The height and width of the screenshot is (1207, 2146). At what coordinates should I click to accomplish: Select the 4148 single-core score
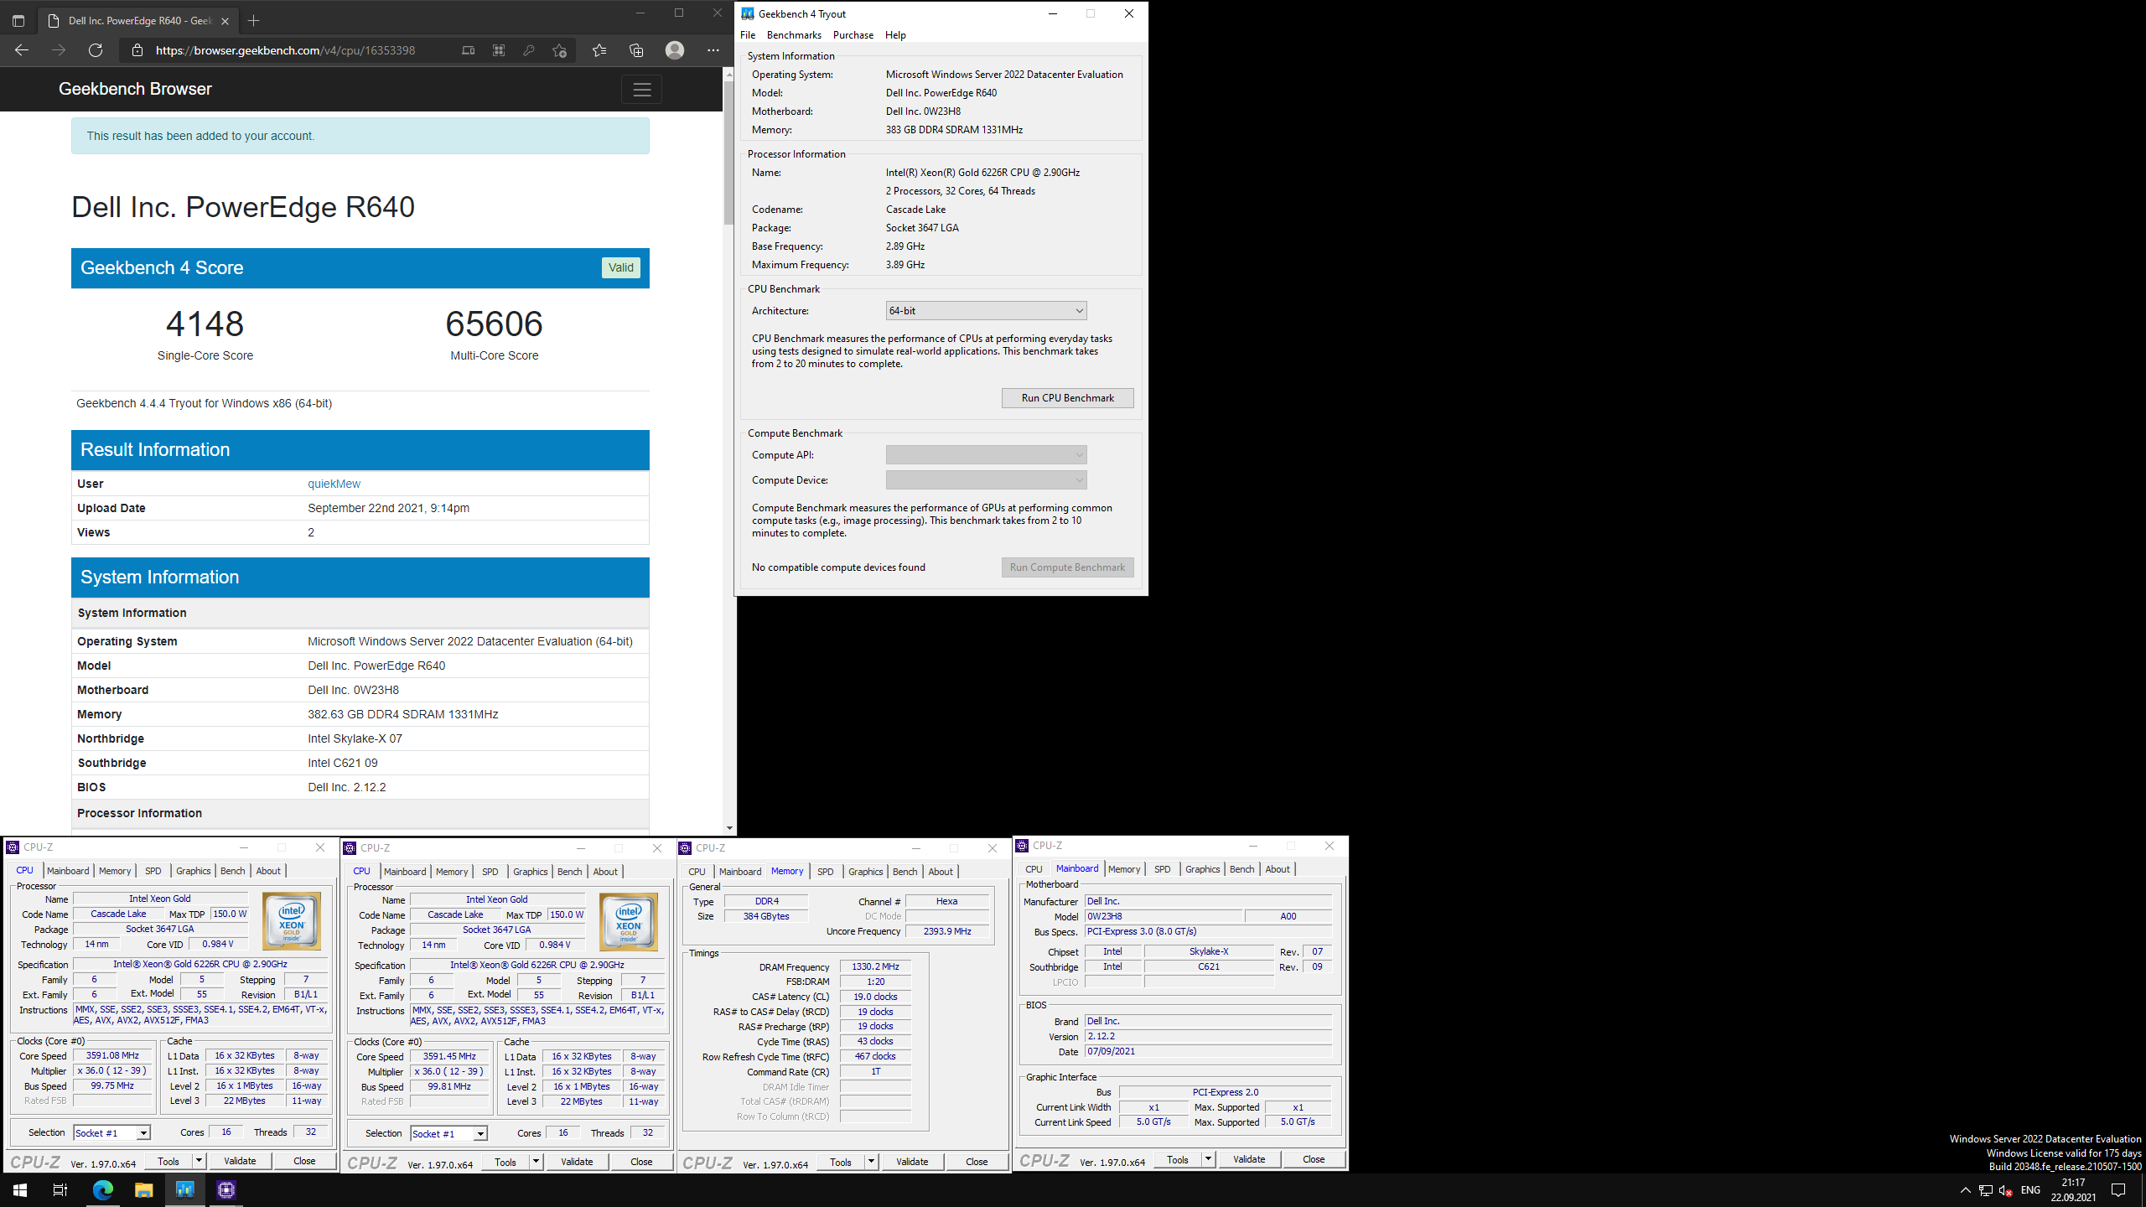(205, 324)
